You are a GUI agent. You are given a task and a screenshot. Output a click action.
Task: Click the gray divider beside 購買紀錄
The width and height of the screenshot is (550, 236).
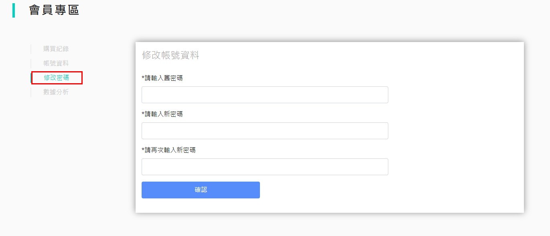click(x=31, y=49)
